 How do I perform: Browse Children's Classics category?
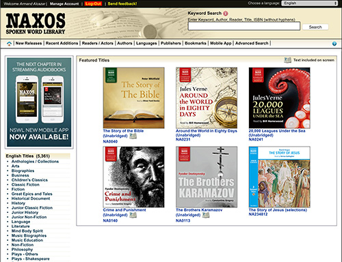(29, 180)
